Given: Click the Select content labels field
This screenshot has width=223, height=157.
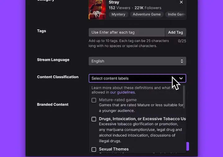Looking at the screenshot, I should tap(130, 78).
